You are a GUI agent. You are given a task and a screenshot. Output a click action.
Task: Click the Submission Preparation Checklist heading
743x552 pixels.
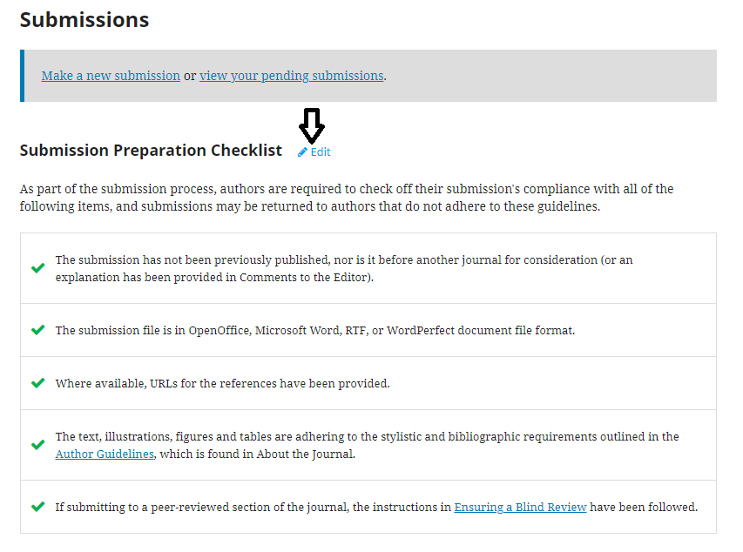coord(151,151)
